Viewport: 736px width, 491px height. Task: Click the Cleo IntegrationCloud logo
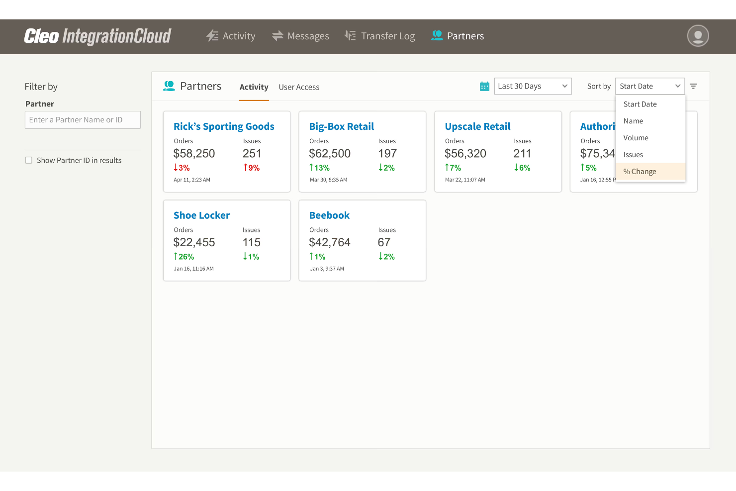coord(97,36)
